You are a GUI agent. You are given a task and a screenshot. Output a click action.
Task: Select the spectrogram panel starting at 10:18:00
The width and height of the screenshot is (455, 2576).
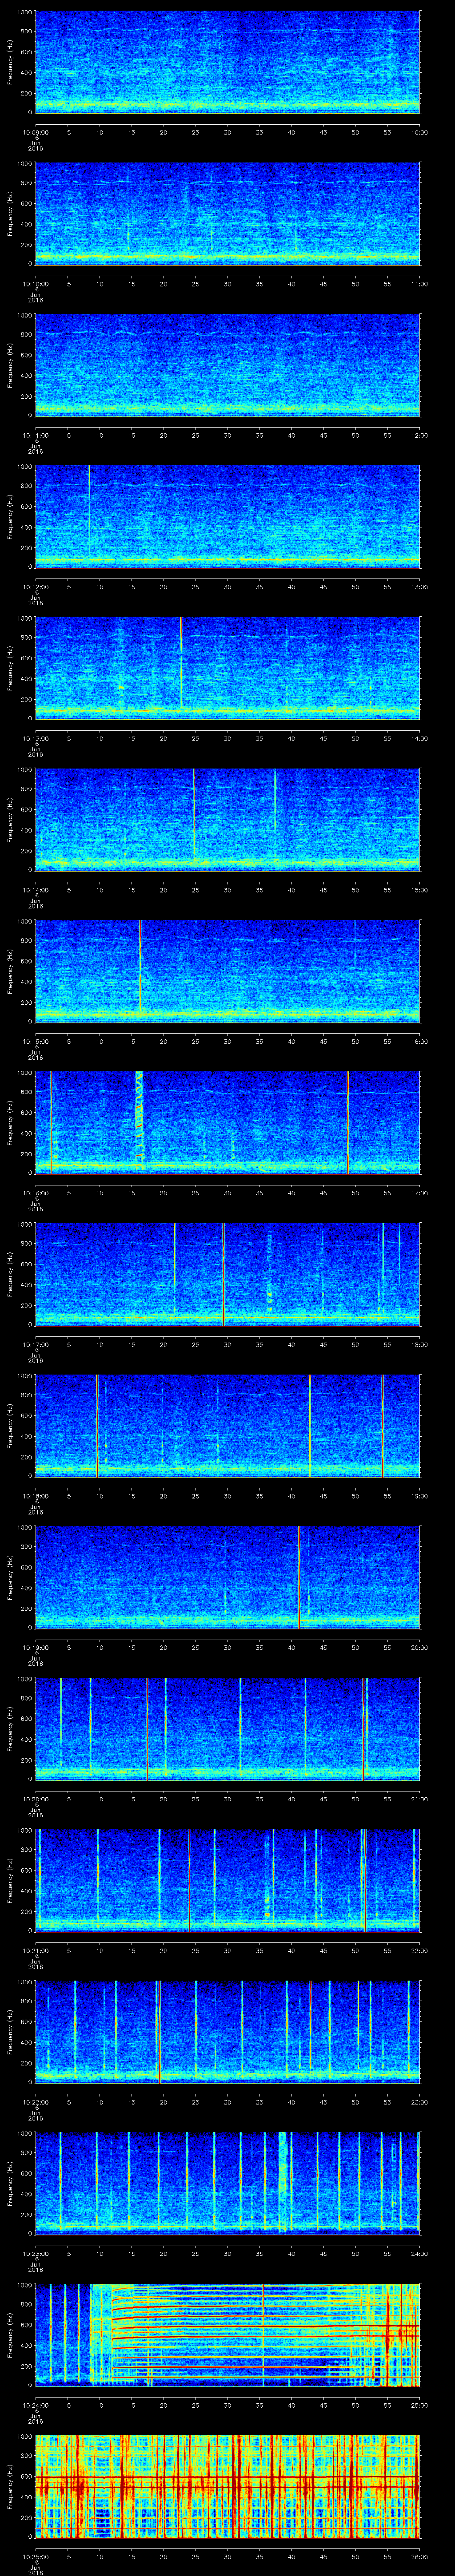click(227, 1425)
